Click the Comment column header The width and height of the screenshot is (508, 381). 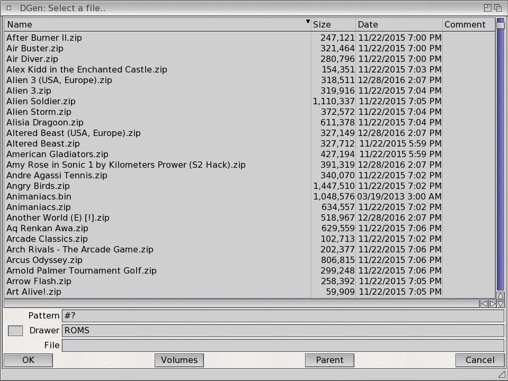(469, 24)
